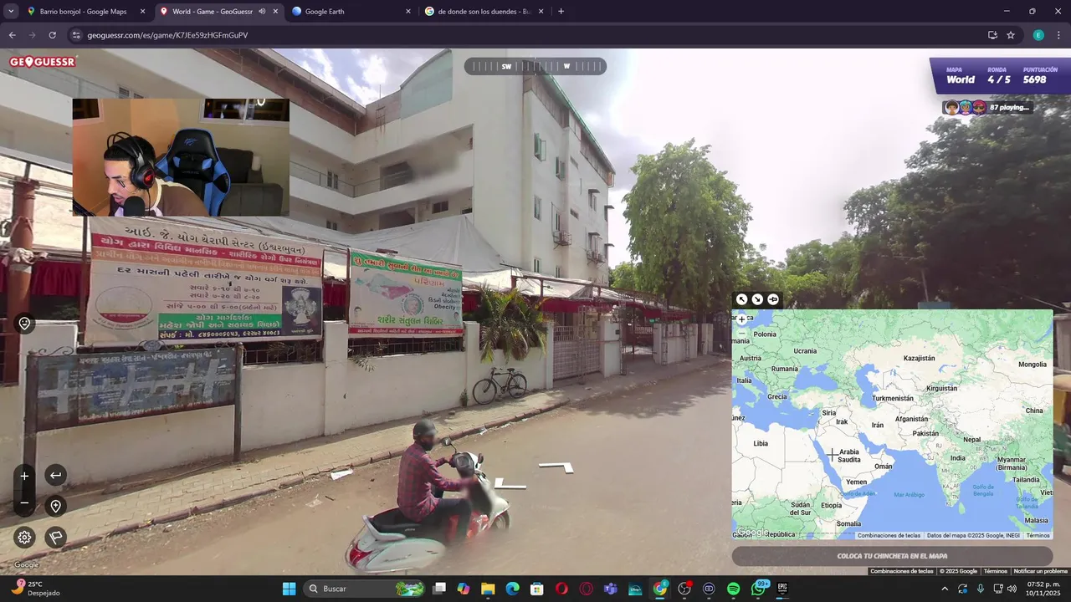Image resolution: width=1071 pixels, height=602 pixels.
Task: Open a new browser tab
Action: (x=561, y=12)
